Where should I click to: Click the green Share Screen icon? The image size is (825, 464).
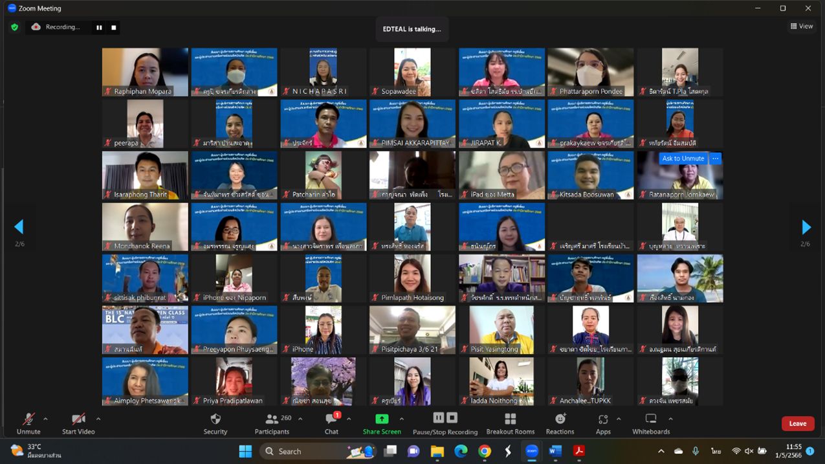point(382,419)
